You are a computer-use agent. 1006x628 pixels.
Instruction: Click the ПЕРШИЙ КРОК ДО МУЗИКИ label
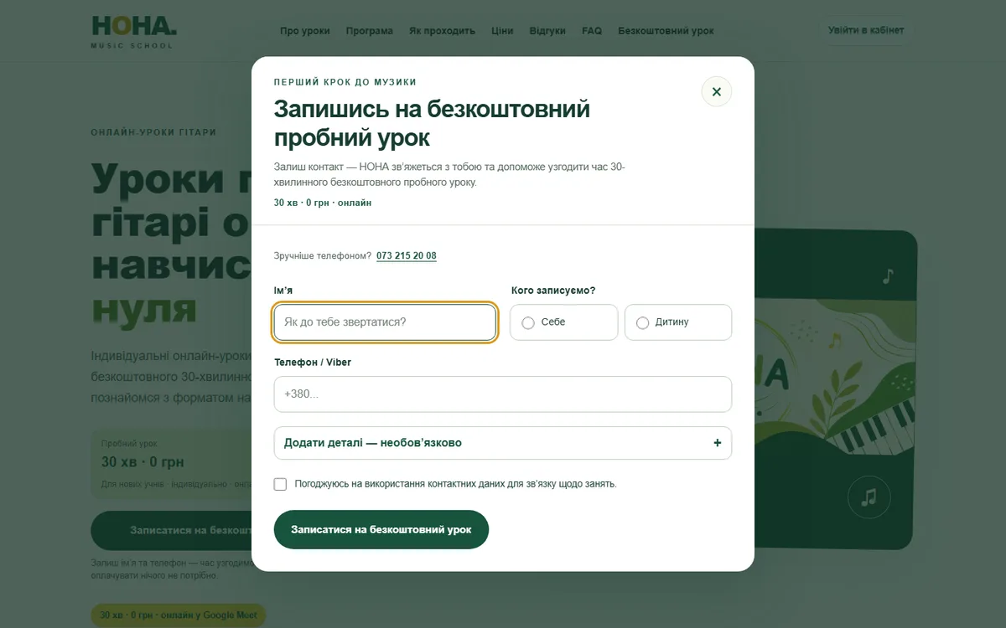click(345, 82)
